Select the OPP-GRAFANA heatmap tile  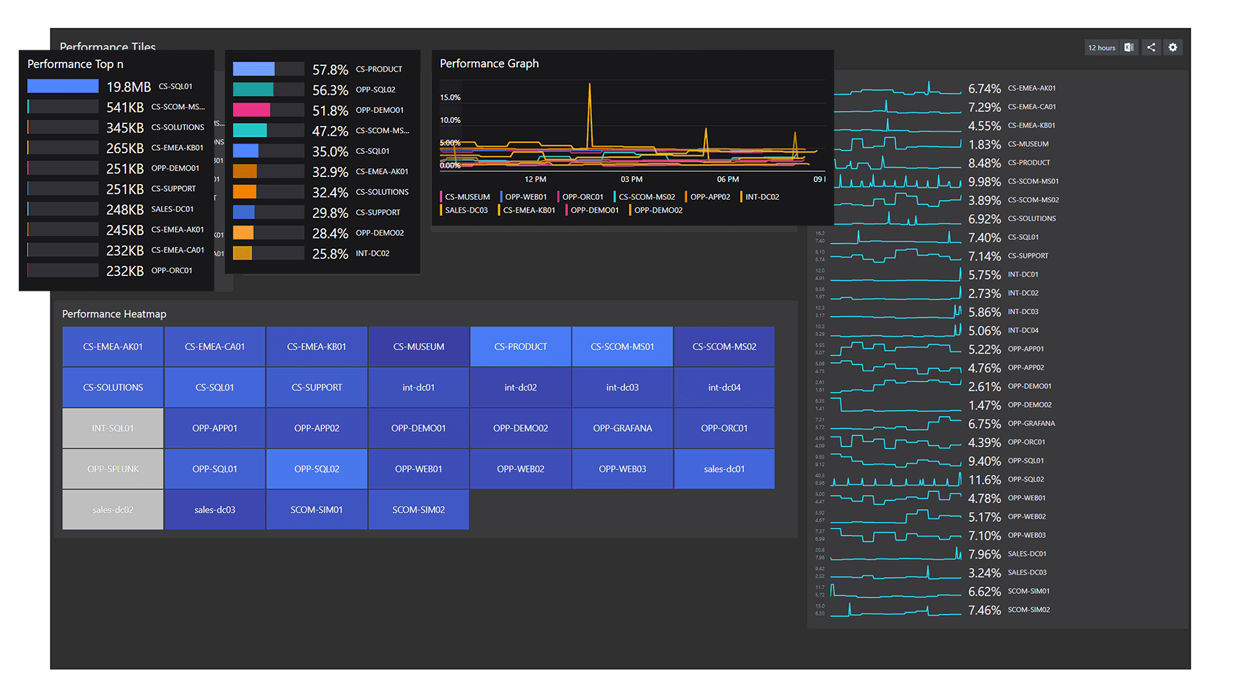tap(622, 428)
